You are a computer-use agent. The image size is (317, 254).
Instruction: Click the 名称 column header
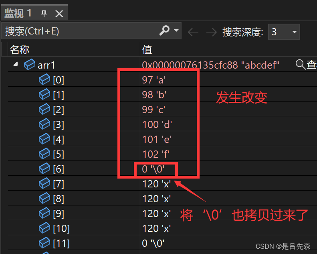point(20,50)
